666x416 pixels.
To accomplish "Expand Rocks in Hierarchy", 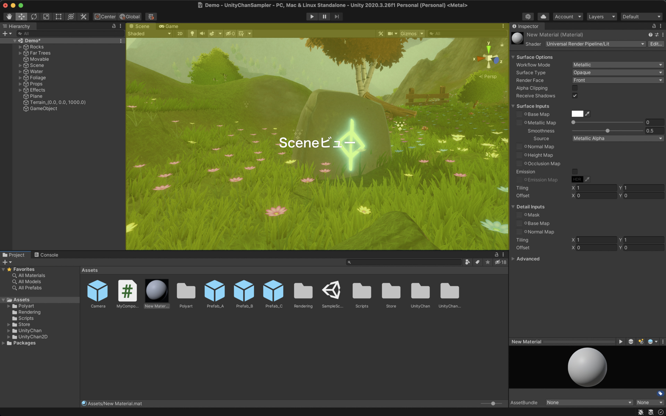I will [20, 47].
